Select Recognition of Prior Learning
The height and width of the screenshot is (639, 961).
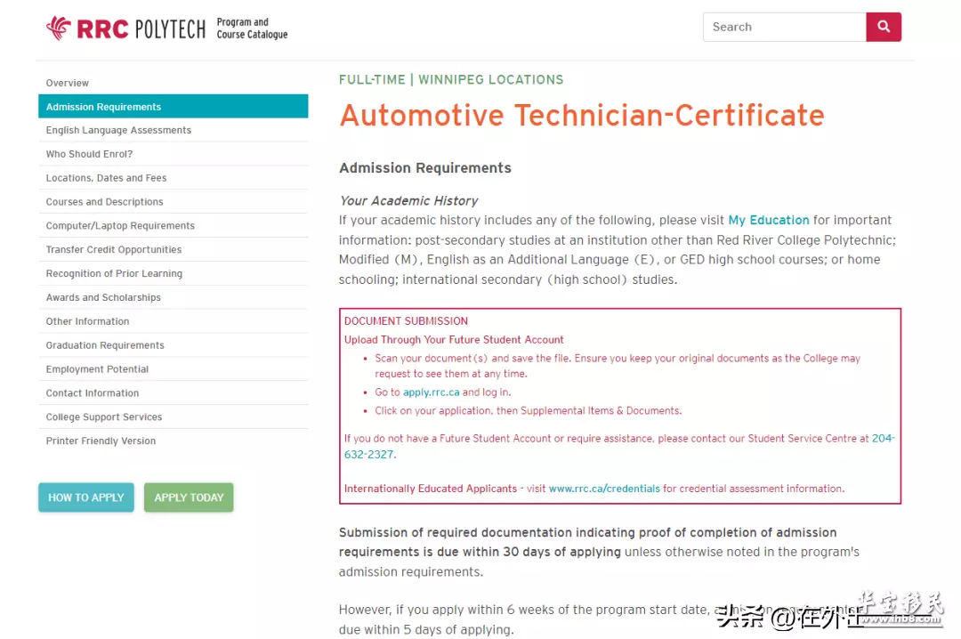pos(114,274)
